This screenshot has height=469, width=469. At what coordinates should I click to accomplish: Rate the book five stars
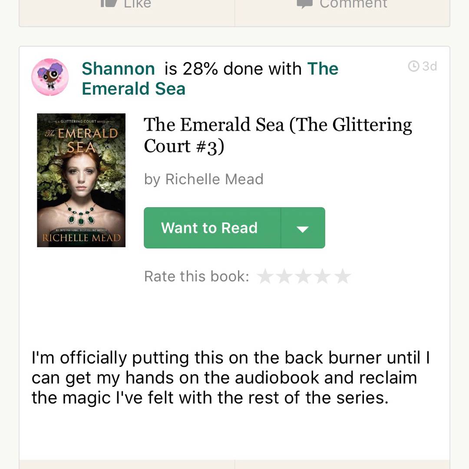343,277
